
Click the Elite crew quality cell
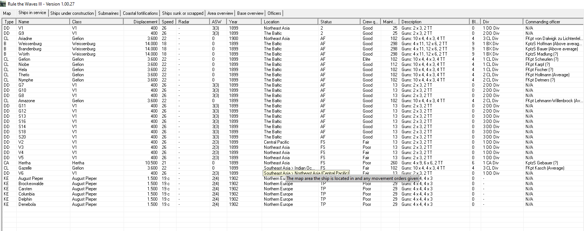pos(366,59)
